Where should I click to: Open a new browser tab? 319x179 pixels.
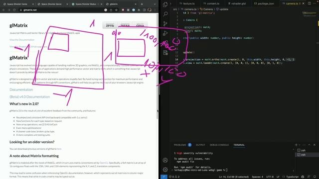pos(142,4)
